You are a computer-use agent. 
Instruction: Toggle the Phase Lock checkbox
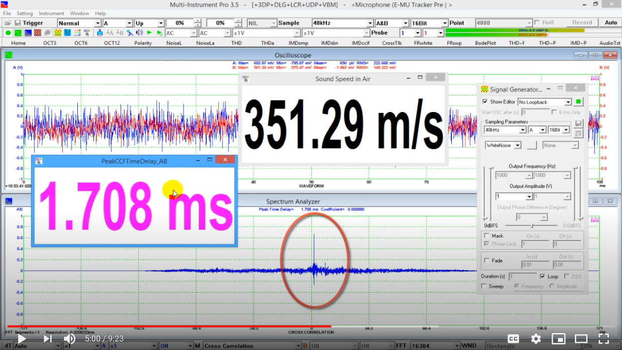pyautogui.click(x=486, y=244)
